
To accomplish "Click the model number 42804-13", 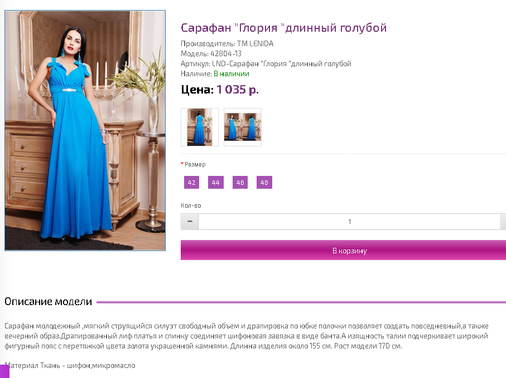I will pyautogui.click(x=226, y=53).
